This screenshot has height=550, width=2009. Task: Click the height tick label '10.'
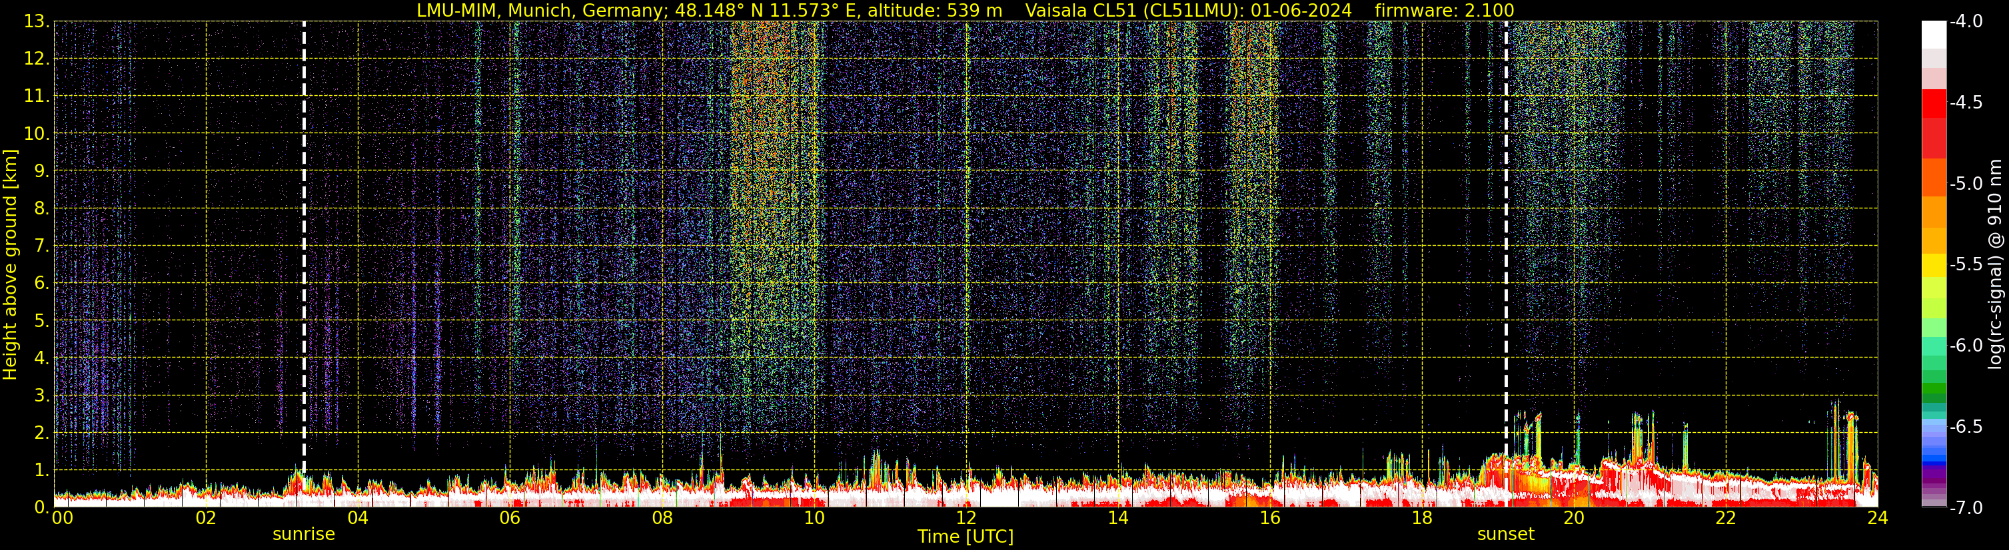click(37, 133)
